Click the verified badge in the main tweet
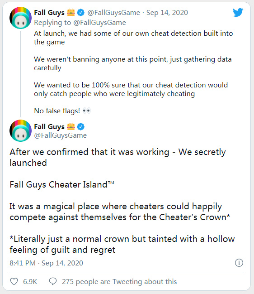This screenshot has width=254, height=294. pos(81,127)
